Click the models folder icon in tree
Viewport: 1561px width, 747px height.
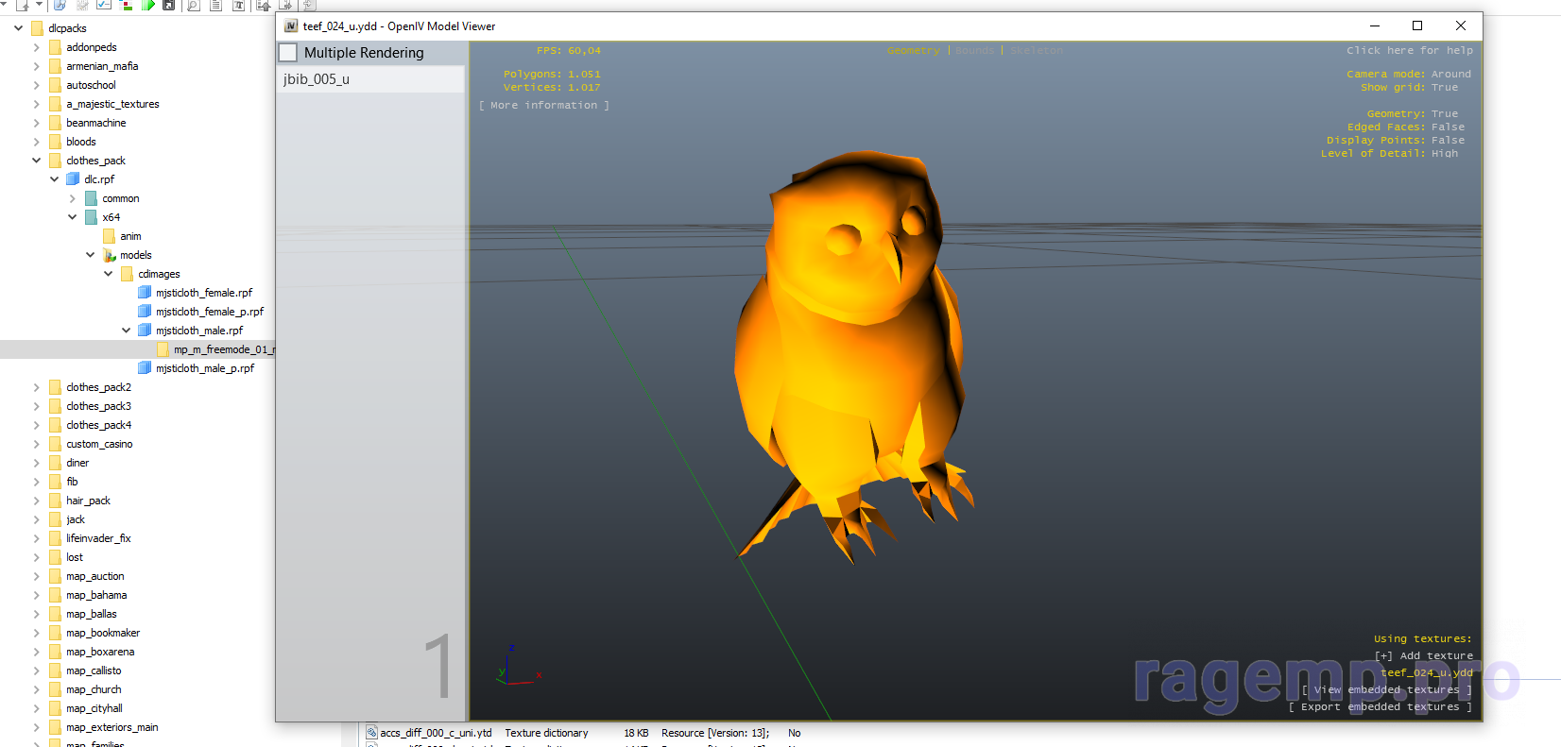pos(109,255)
